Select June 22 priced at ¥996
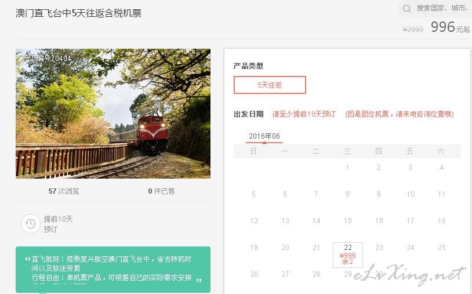472x294 pixels. coord(348,255)
